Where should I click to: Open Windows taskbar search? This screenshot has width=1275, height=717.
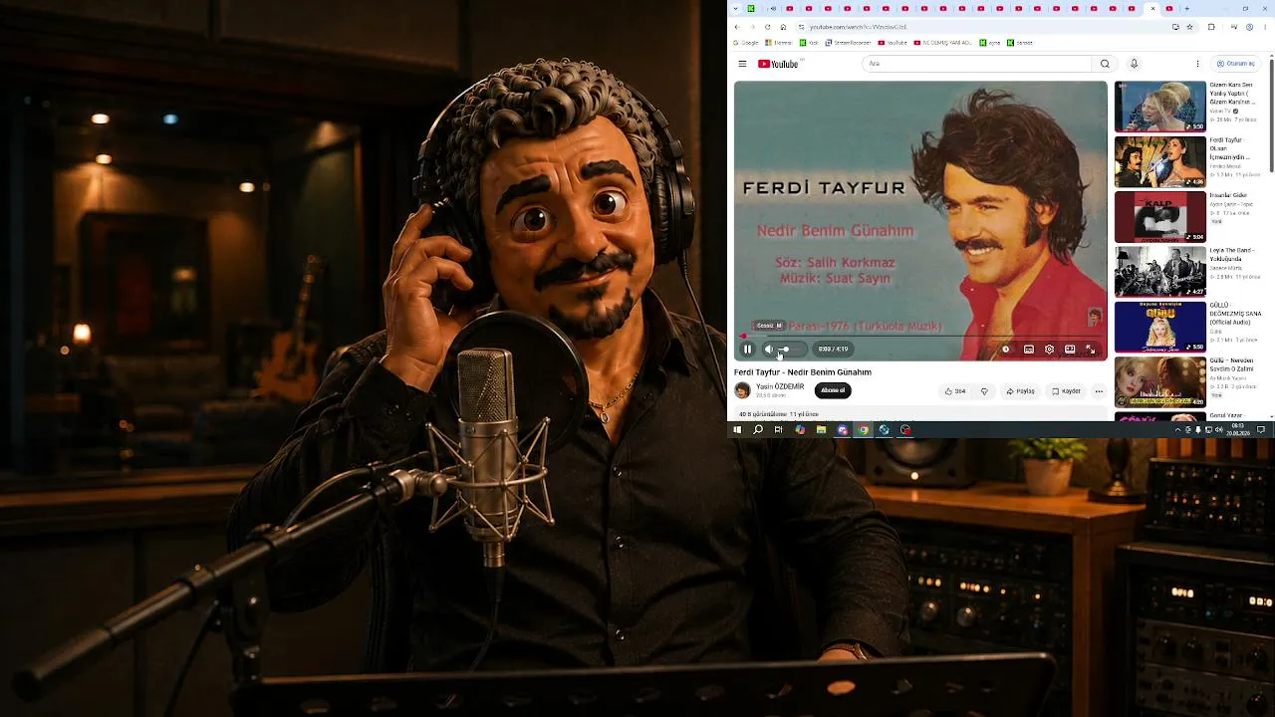tap(758, 430)
